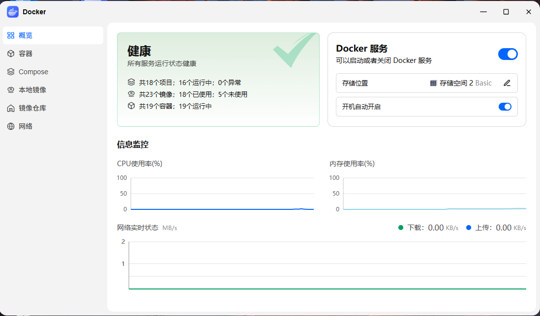Open the 本地镜像 local images page

[x=53, y=90]
